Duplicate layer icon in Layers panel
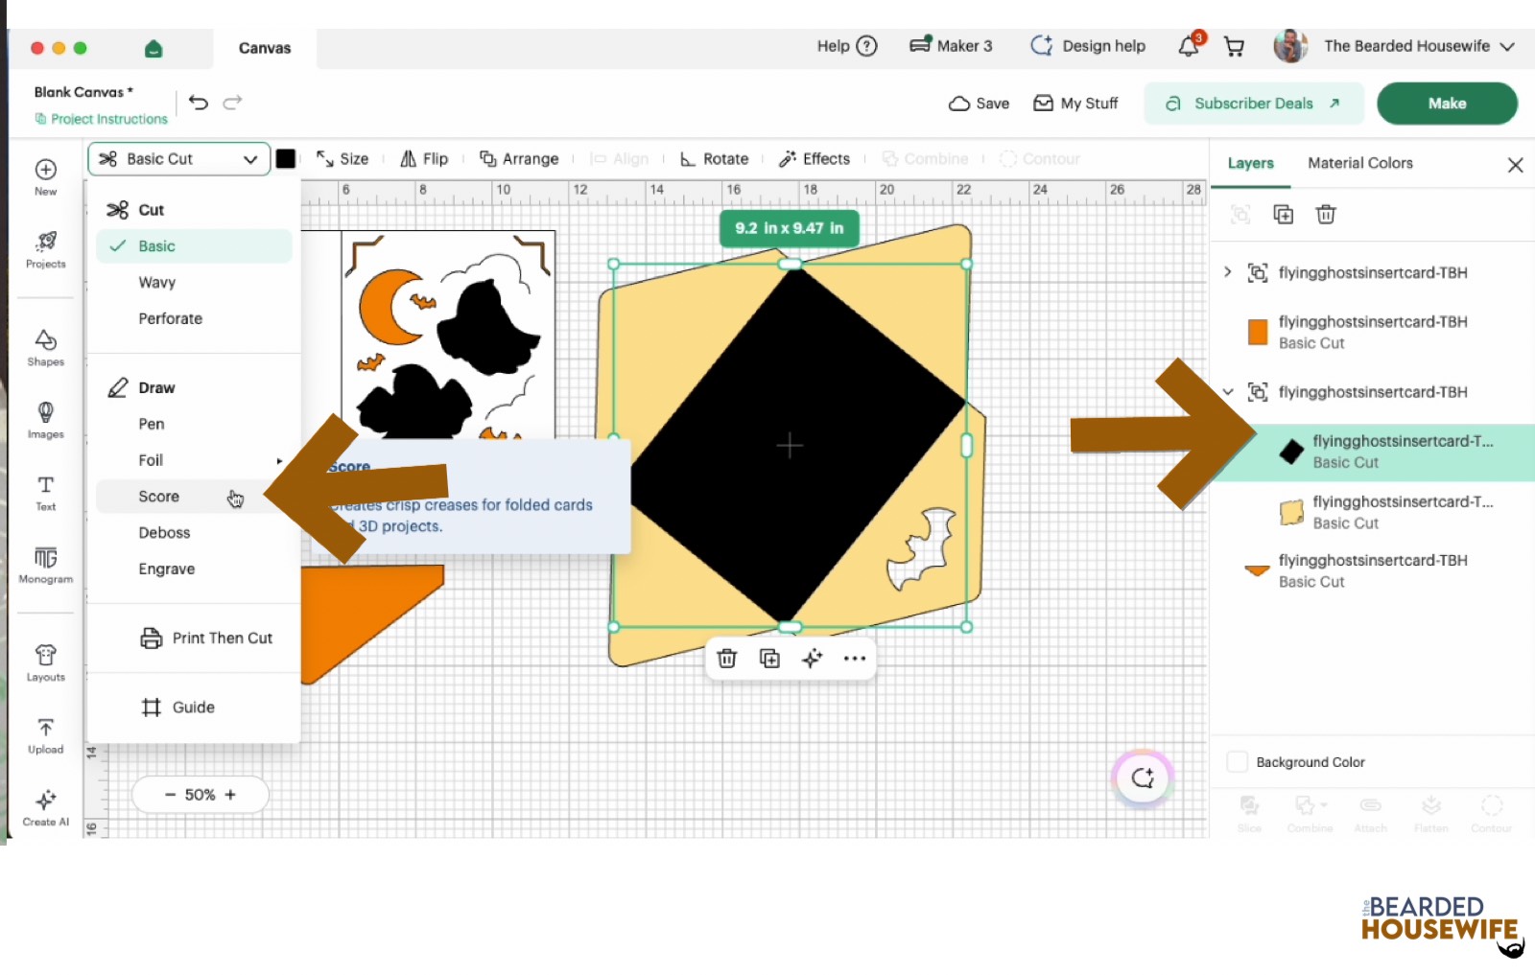The width and height of the screenshot is (1535, 975). (1283, 215)
